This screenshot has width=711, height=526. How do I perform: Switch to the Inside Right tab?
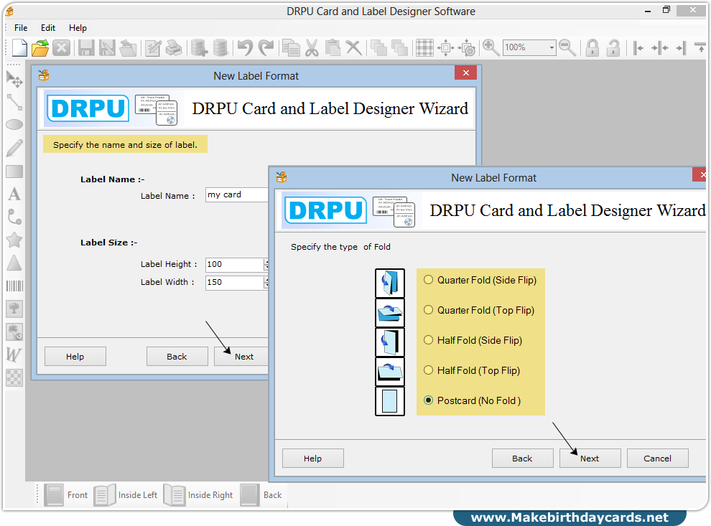[x=199, y=495]
